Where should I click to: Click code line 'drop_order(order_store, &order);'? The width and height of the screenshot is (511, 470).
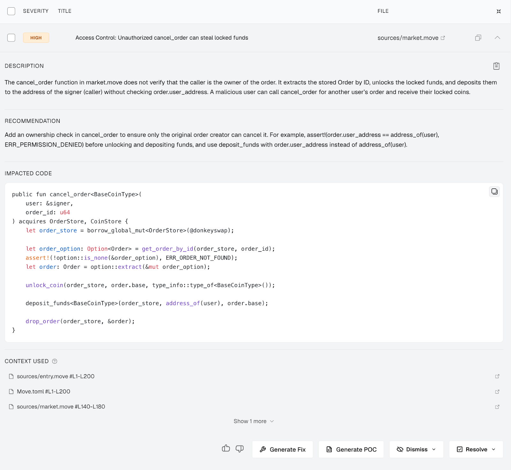tap(80, 321)
